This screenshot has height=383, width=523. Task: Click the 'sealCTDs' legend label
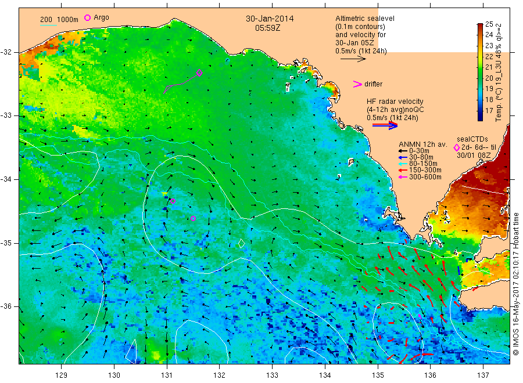click(x=472, y=139)
